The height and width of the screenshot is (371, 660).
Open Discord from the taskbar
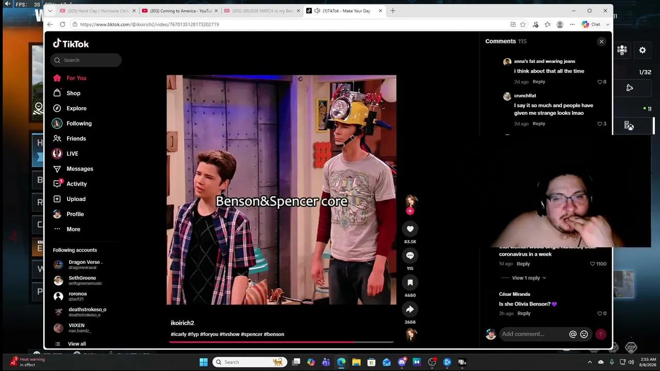point(402,362)
